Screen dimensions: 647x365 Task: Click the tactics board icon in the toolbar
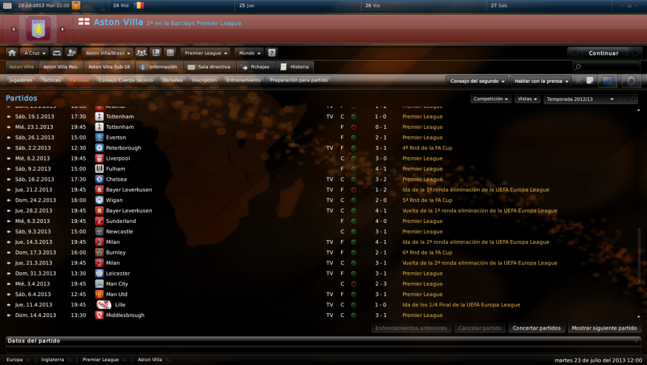(156, 53)
